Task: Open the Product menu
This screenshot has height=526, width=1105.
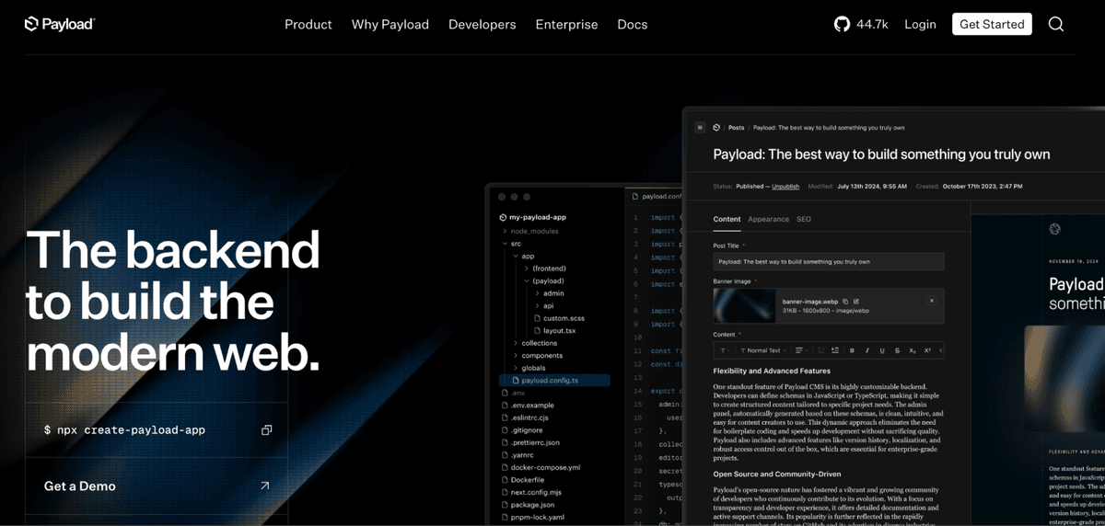Action: [x=308, y=24]
